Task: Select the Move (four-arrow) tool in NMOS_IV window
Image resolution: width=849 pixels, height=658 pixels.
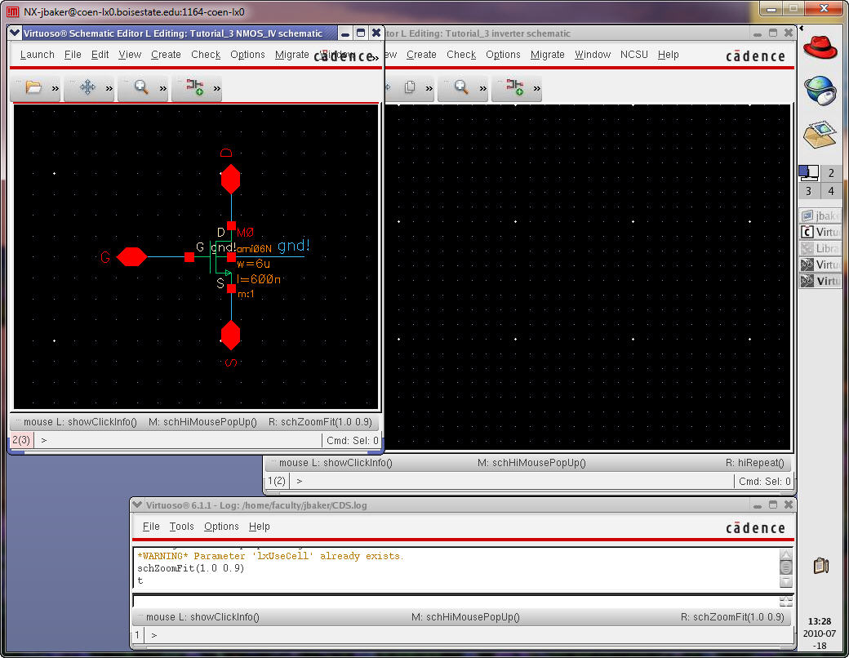Action: [87, 87]
